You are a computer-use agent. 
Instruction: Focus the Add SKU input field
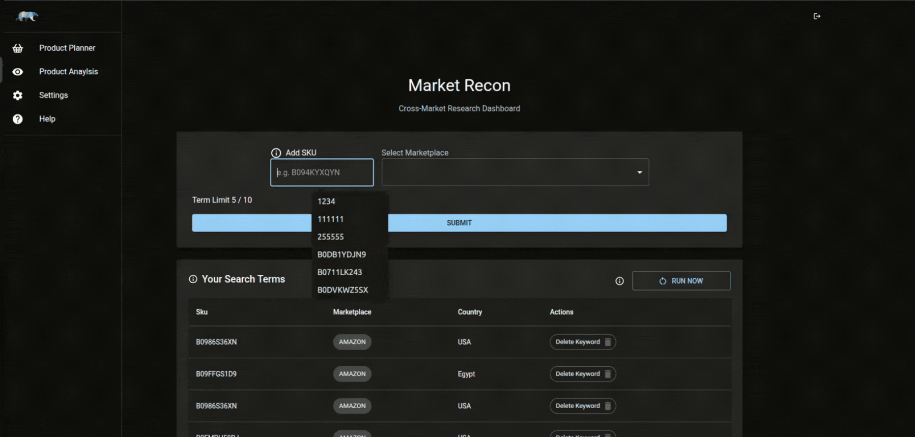pyautogui.click(x=322, y=173)
